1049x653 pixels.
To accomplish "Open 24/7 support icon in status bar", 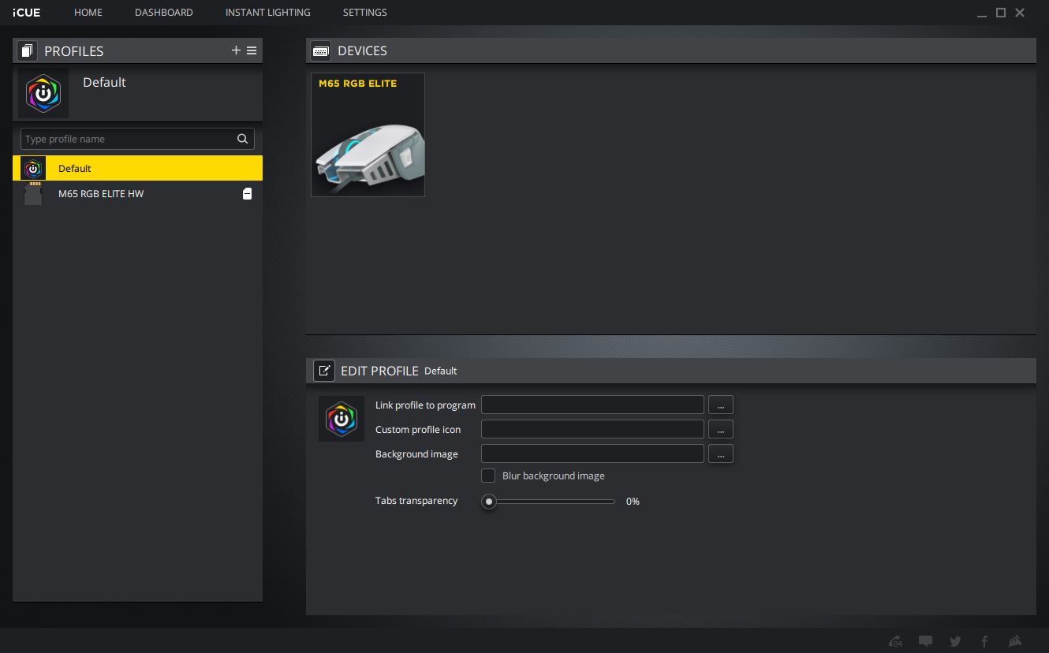I will pyautogui.click(x=895, y=641).
